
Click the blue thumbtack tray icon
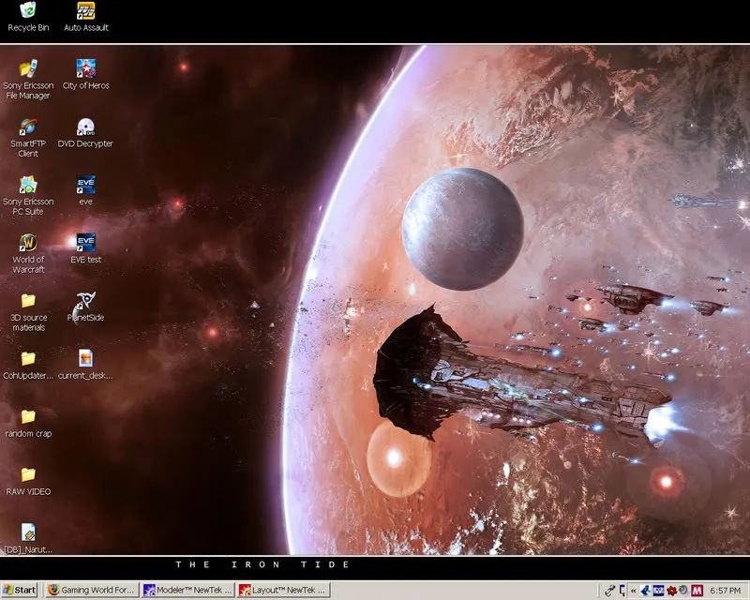[645, 591]
